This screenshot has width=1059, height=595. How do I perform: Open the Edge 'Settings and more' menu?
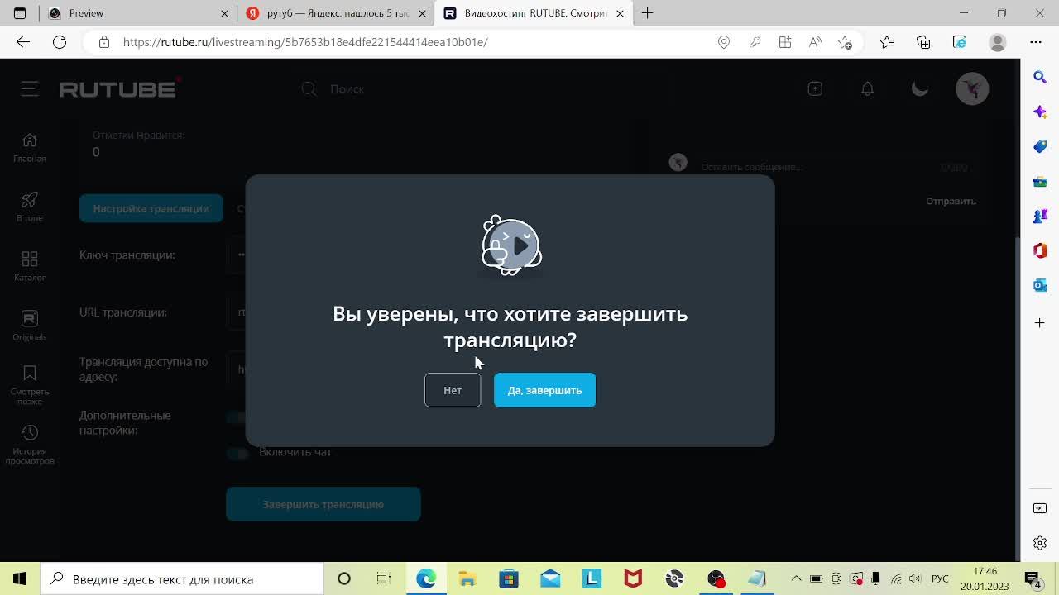[x=1036, y=42]
